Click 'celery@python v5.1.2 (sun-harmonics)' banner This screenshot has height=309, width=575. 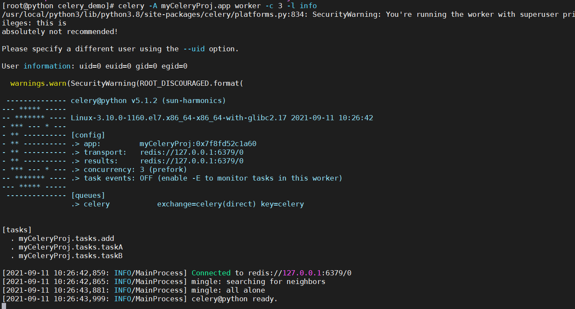pyautogui.click(x=148, y=101)
